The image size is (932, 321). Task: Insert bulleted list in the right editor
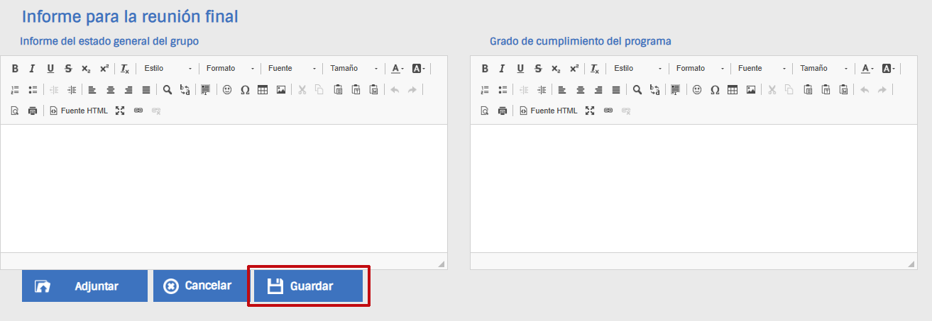(502, 90)
